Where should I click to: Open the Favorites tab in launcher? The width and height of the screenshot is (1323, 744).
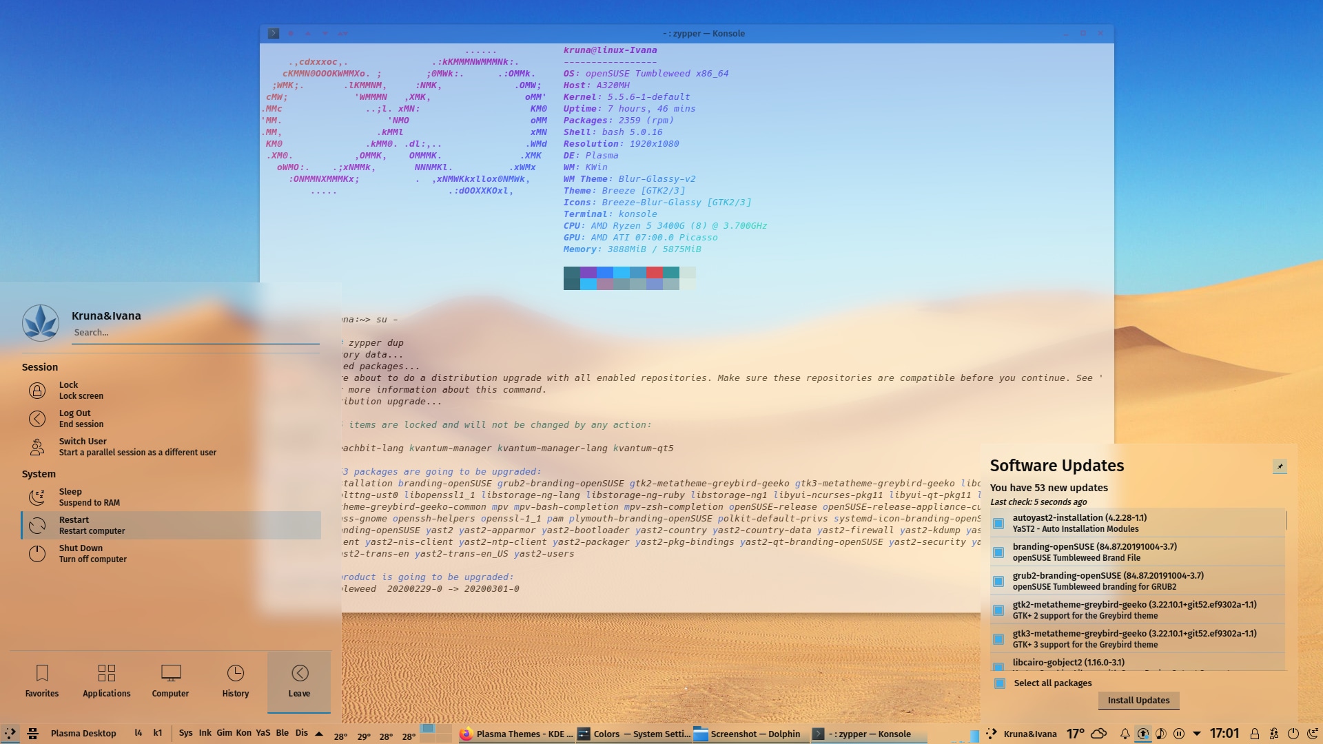[x=42, y=681]
